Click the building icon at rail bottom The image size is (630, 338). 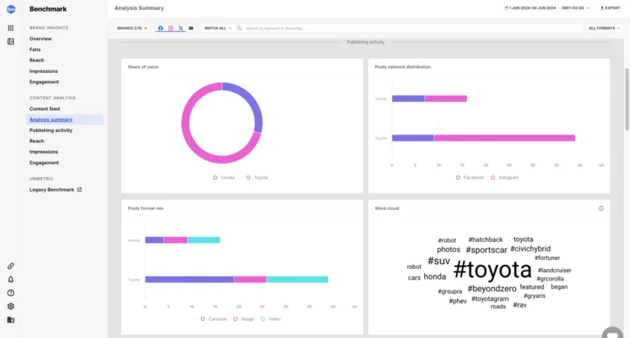11,320
